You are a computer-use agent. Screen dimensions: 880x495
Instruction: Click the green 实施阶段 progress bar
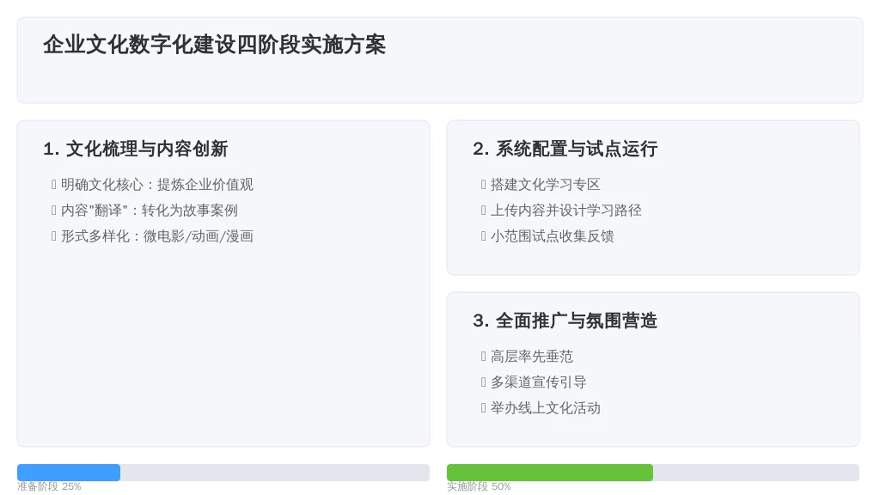coord(550,473)
